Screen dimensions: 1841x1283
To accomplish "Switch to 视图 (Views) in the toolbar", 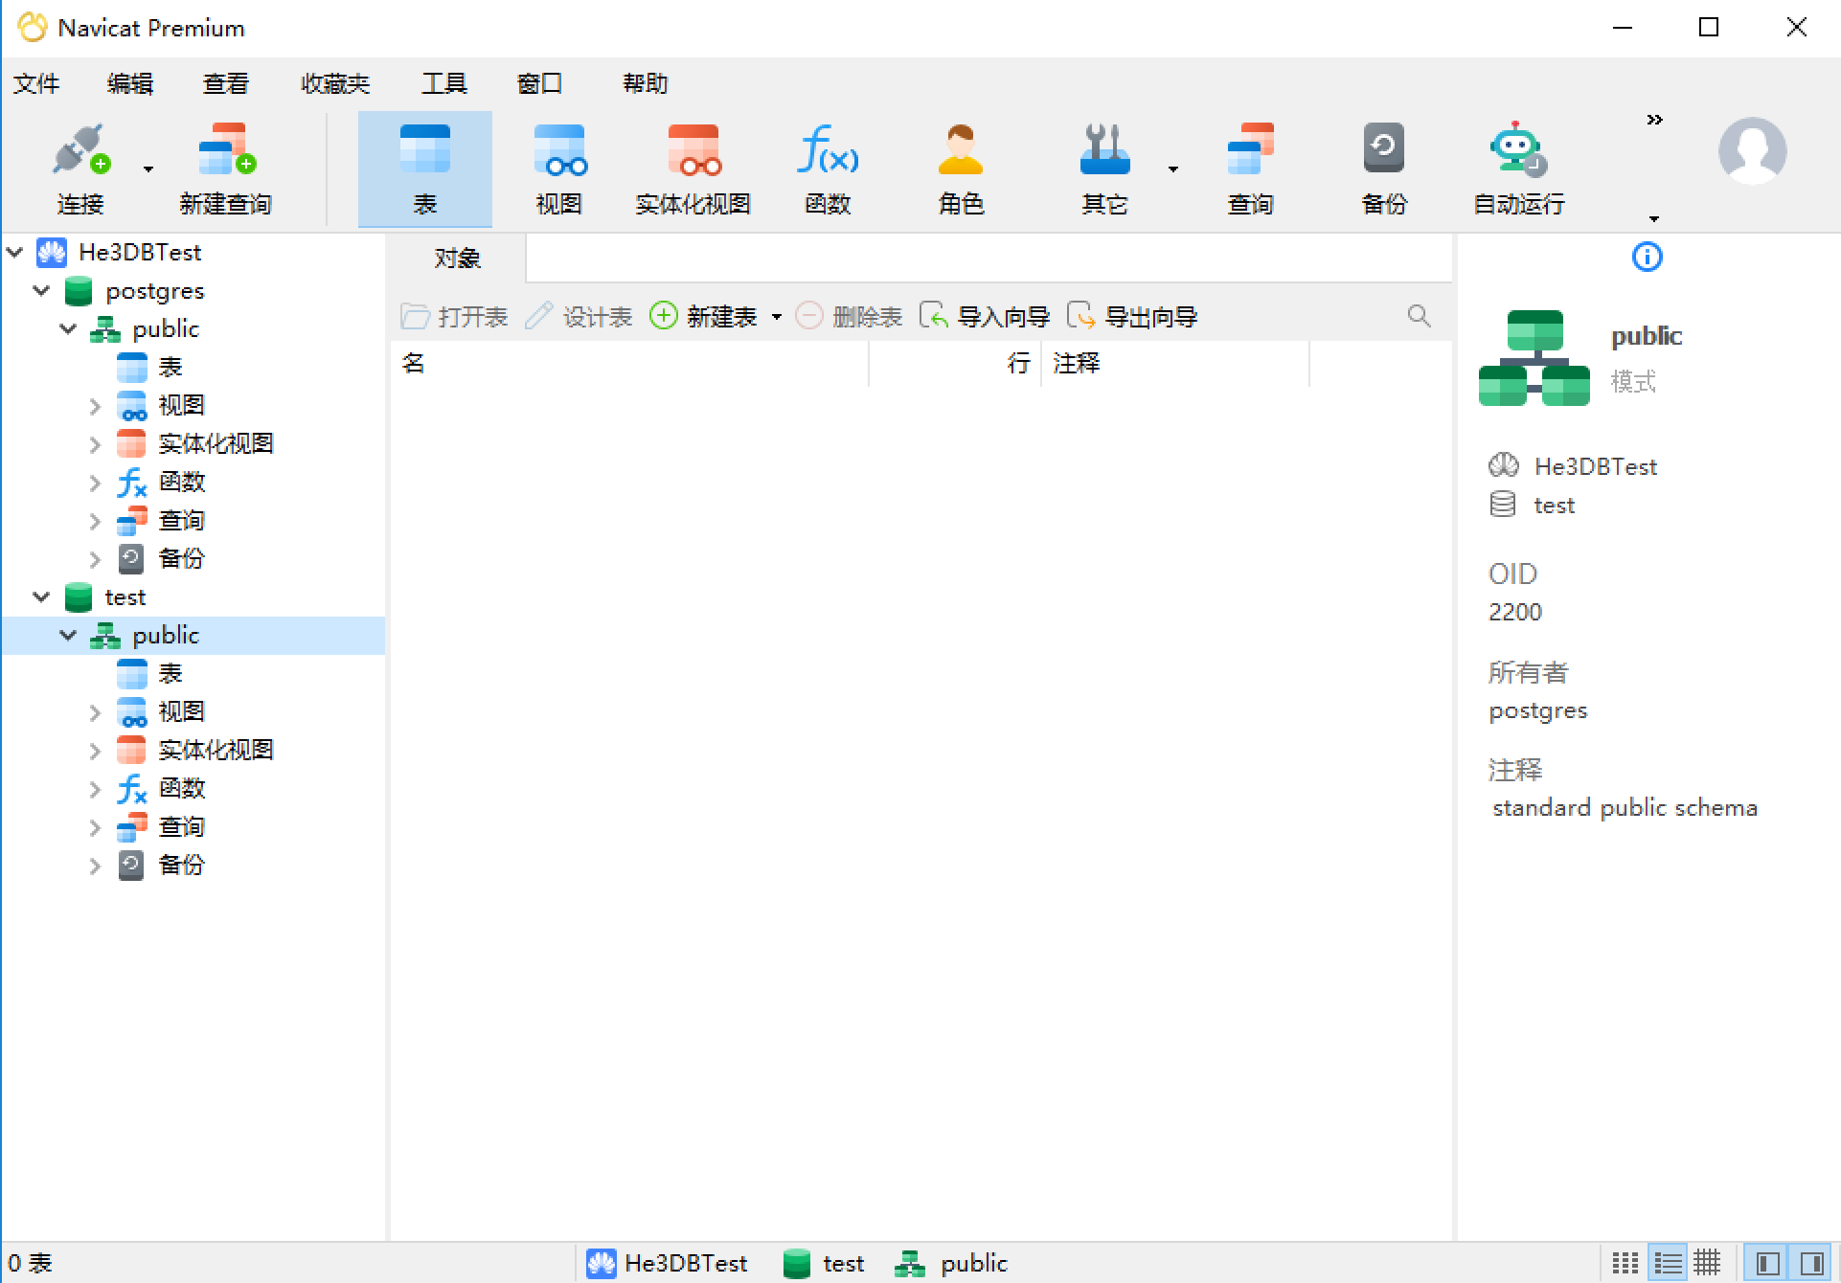I will (x=559, y=168).
